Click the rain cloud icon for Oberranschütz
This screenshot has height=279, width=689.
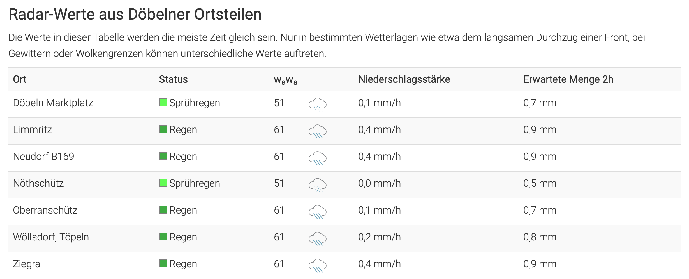[317, 212]
